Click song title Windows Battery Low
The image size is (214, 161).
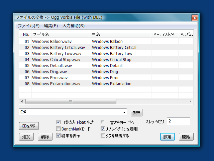112,53
